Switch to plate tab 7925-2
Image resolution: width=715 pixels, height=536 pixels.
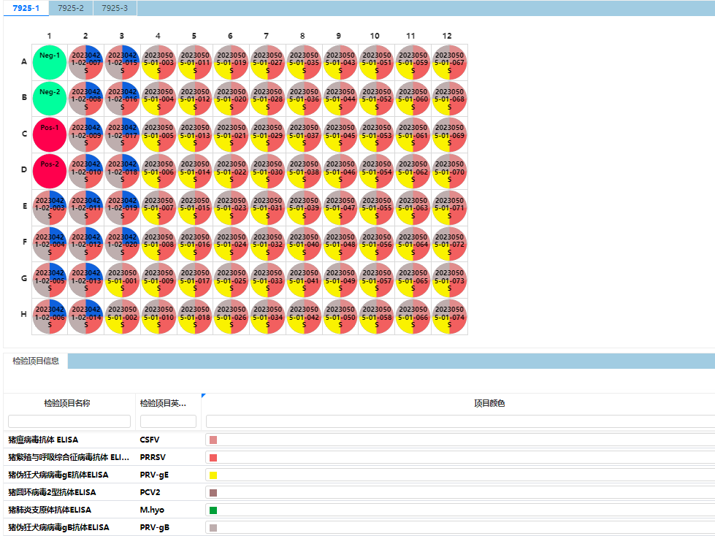71,8
